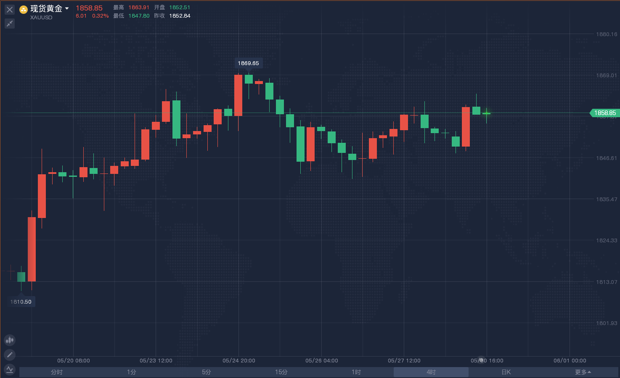Click the 0.32% percent change

[x=101, y=16]
